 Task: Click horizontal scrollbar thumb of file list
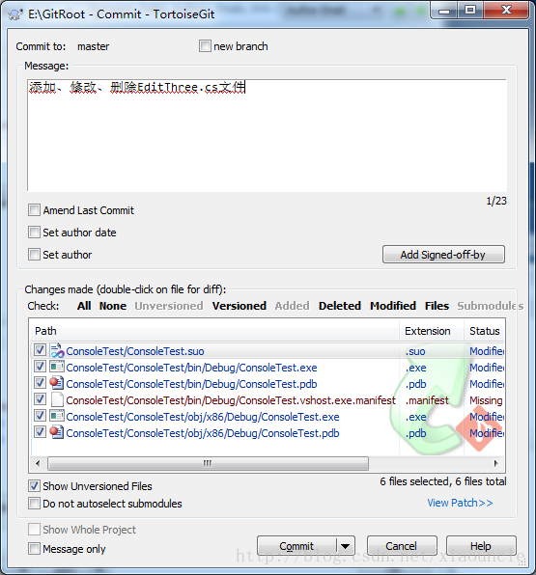coord(208,463)
